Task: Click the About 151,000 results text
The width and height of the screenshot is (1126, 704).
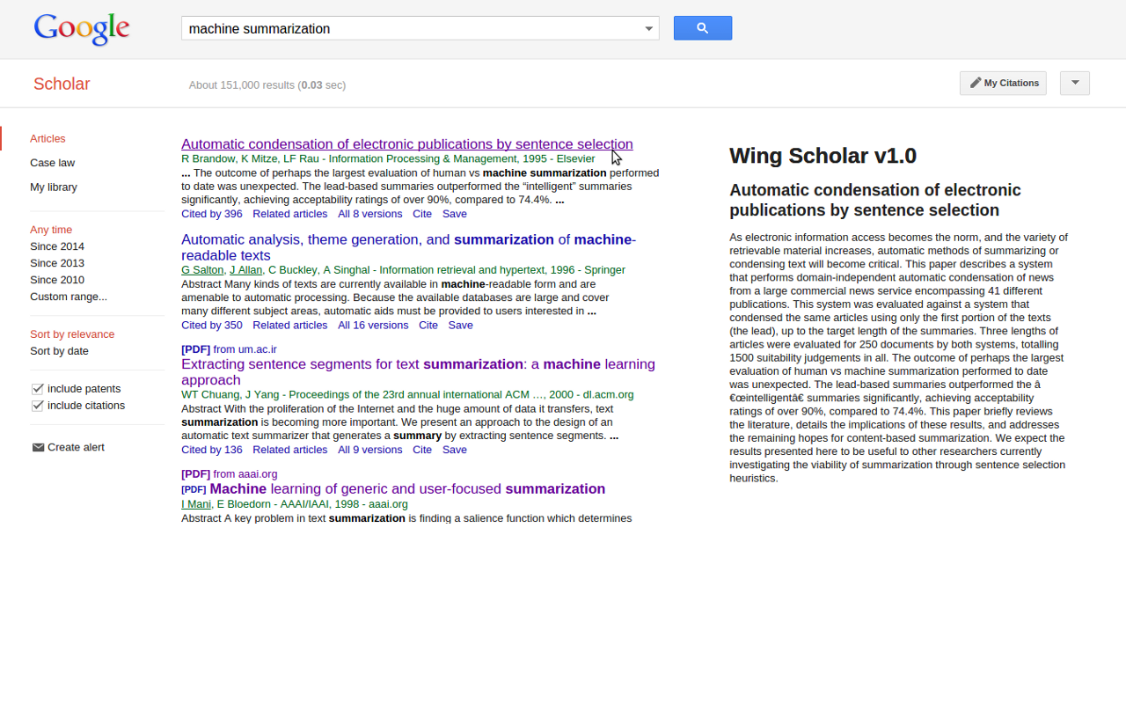Action: point(267,85)
